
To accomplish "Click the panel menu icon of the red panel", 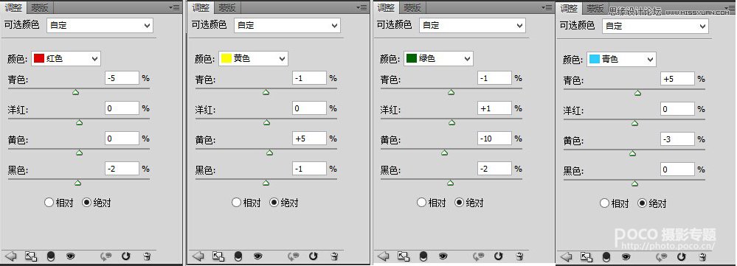I will 174,8.
